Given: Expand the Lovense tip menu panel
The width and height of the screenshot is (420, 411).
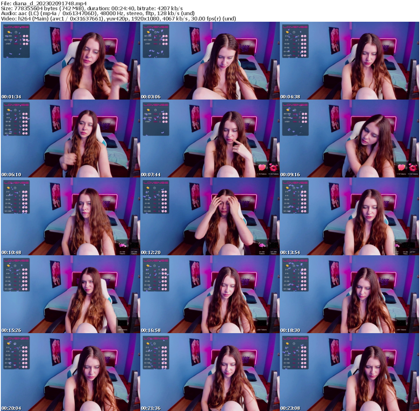Looking at the screenshot, I should click(16, 41).
